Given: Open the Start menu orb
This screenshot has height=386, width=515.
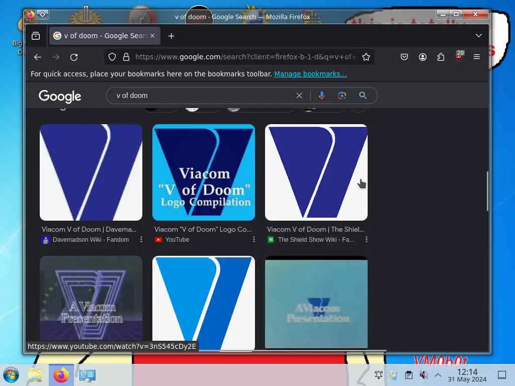Looking at the screenshot, I should 11,375.
